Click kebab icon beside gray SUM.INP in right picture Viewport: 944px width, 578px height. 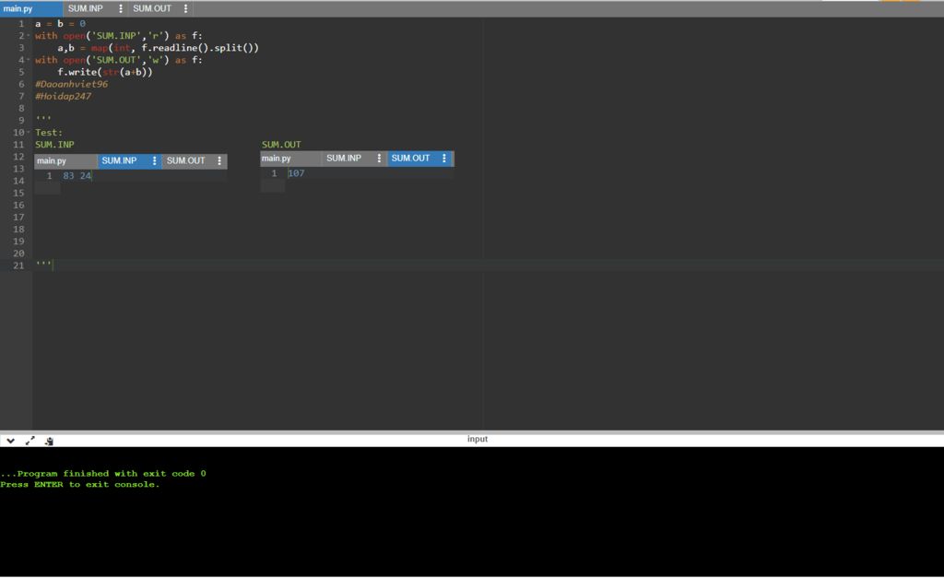[379, 159]
